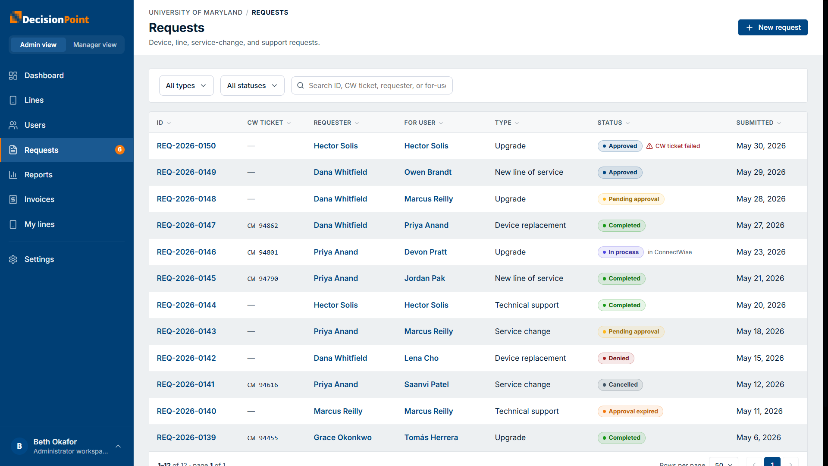Switch to Manager view
The width and height of the screenshot is (828, 466).
[95, 45]
